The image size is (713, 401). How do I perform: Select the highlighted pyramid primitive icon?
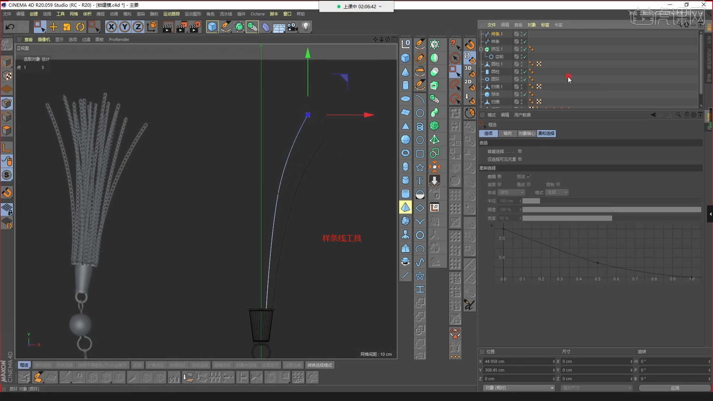click(x=406, y=208)
